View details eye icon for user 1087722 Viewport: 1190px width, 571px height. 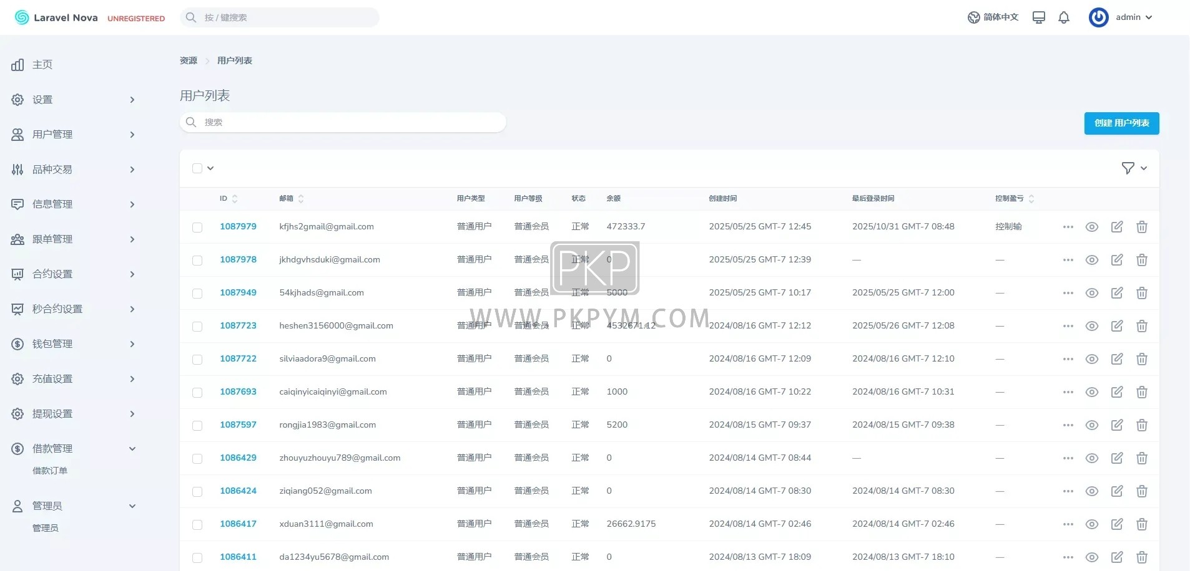(1092, 359)
